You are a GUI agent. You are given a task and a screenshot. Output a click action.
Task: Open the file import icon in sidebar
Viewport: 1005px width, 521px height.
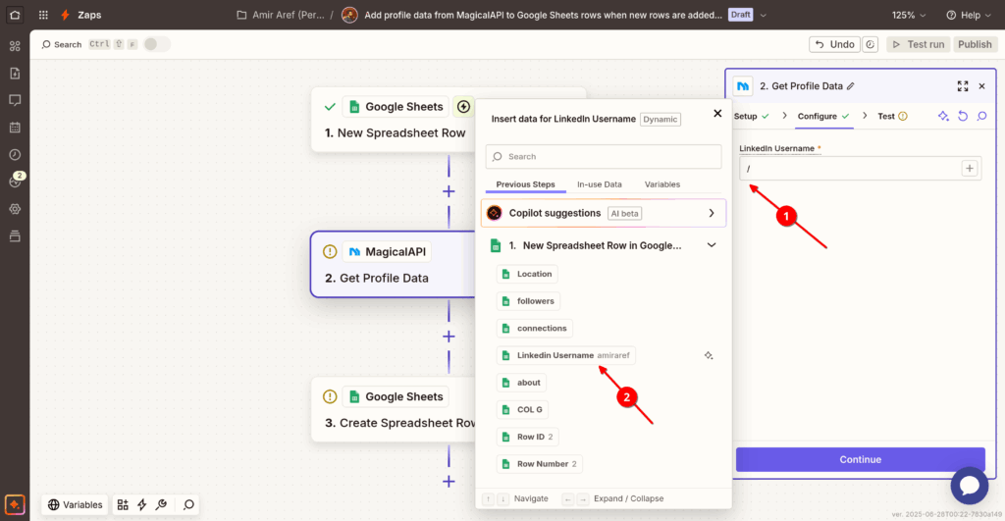pos(15,73)
